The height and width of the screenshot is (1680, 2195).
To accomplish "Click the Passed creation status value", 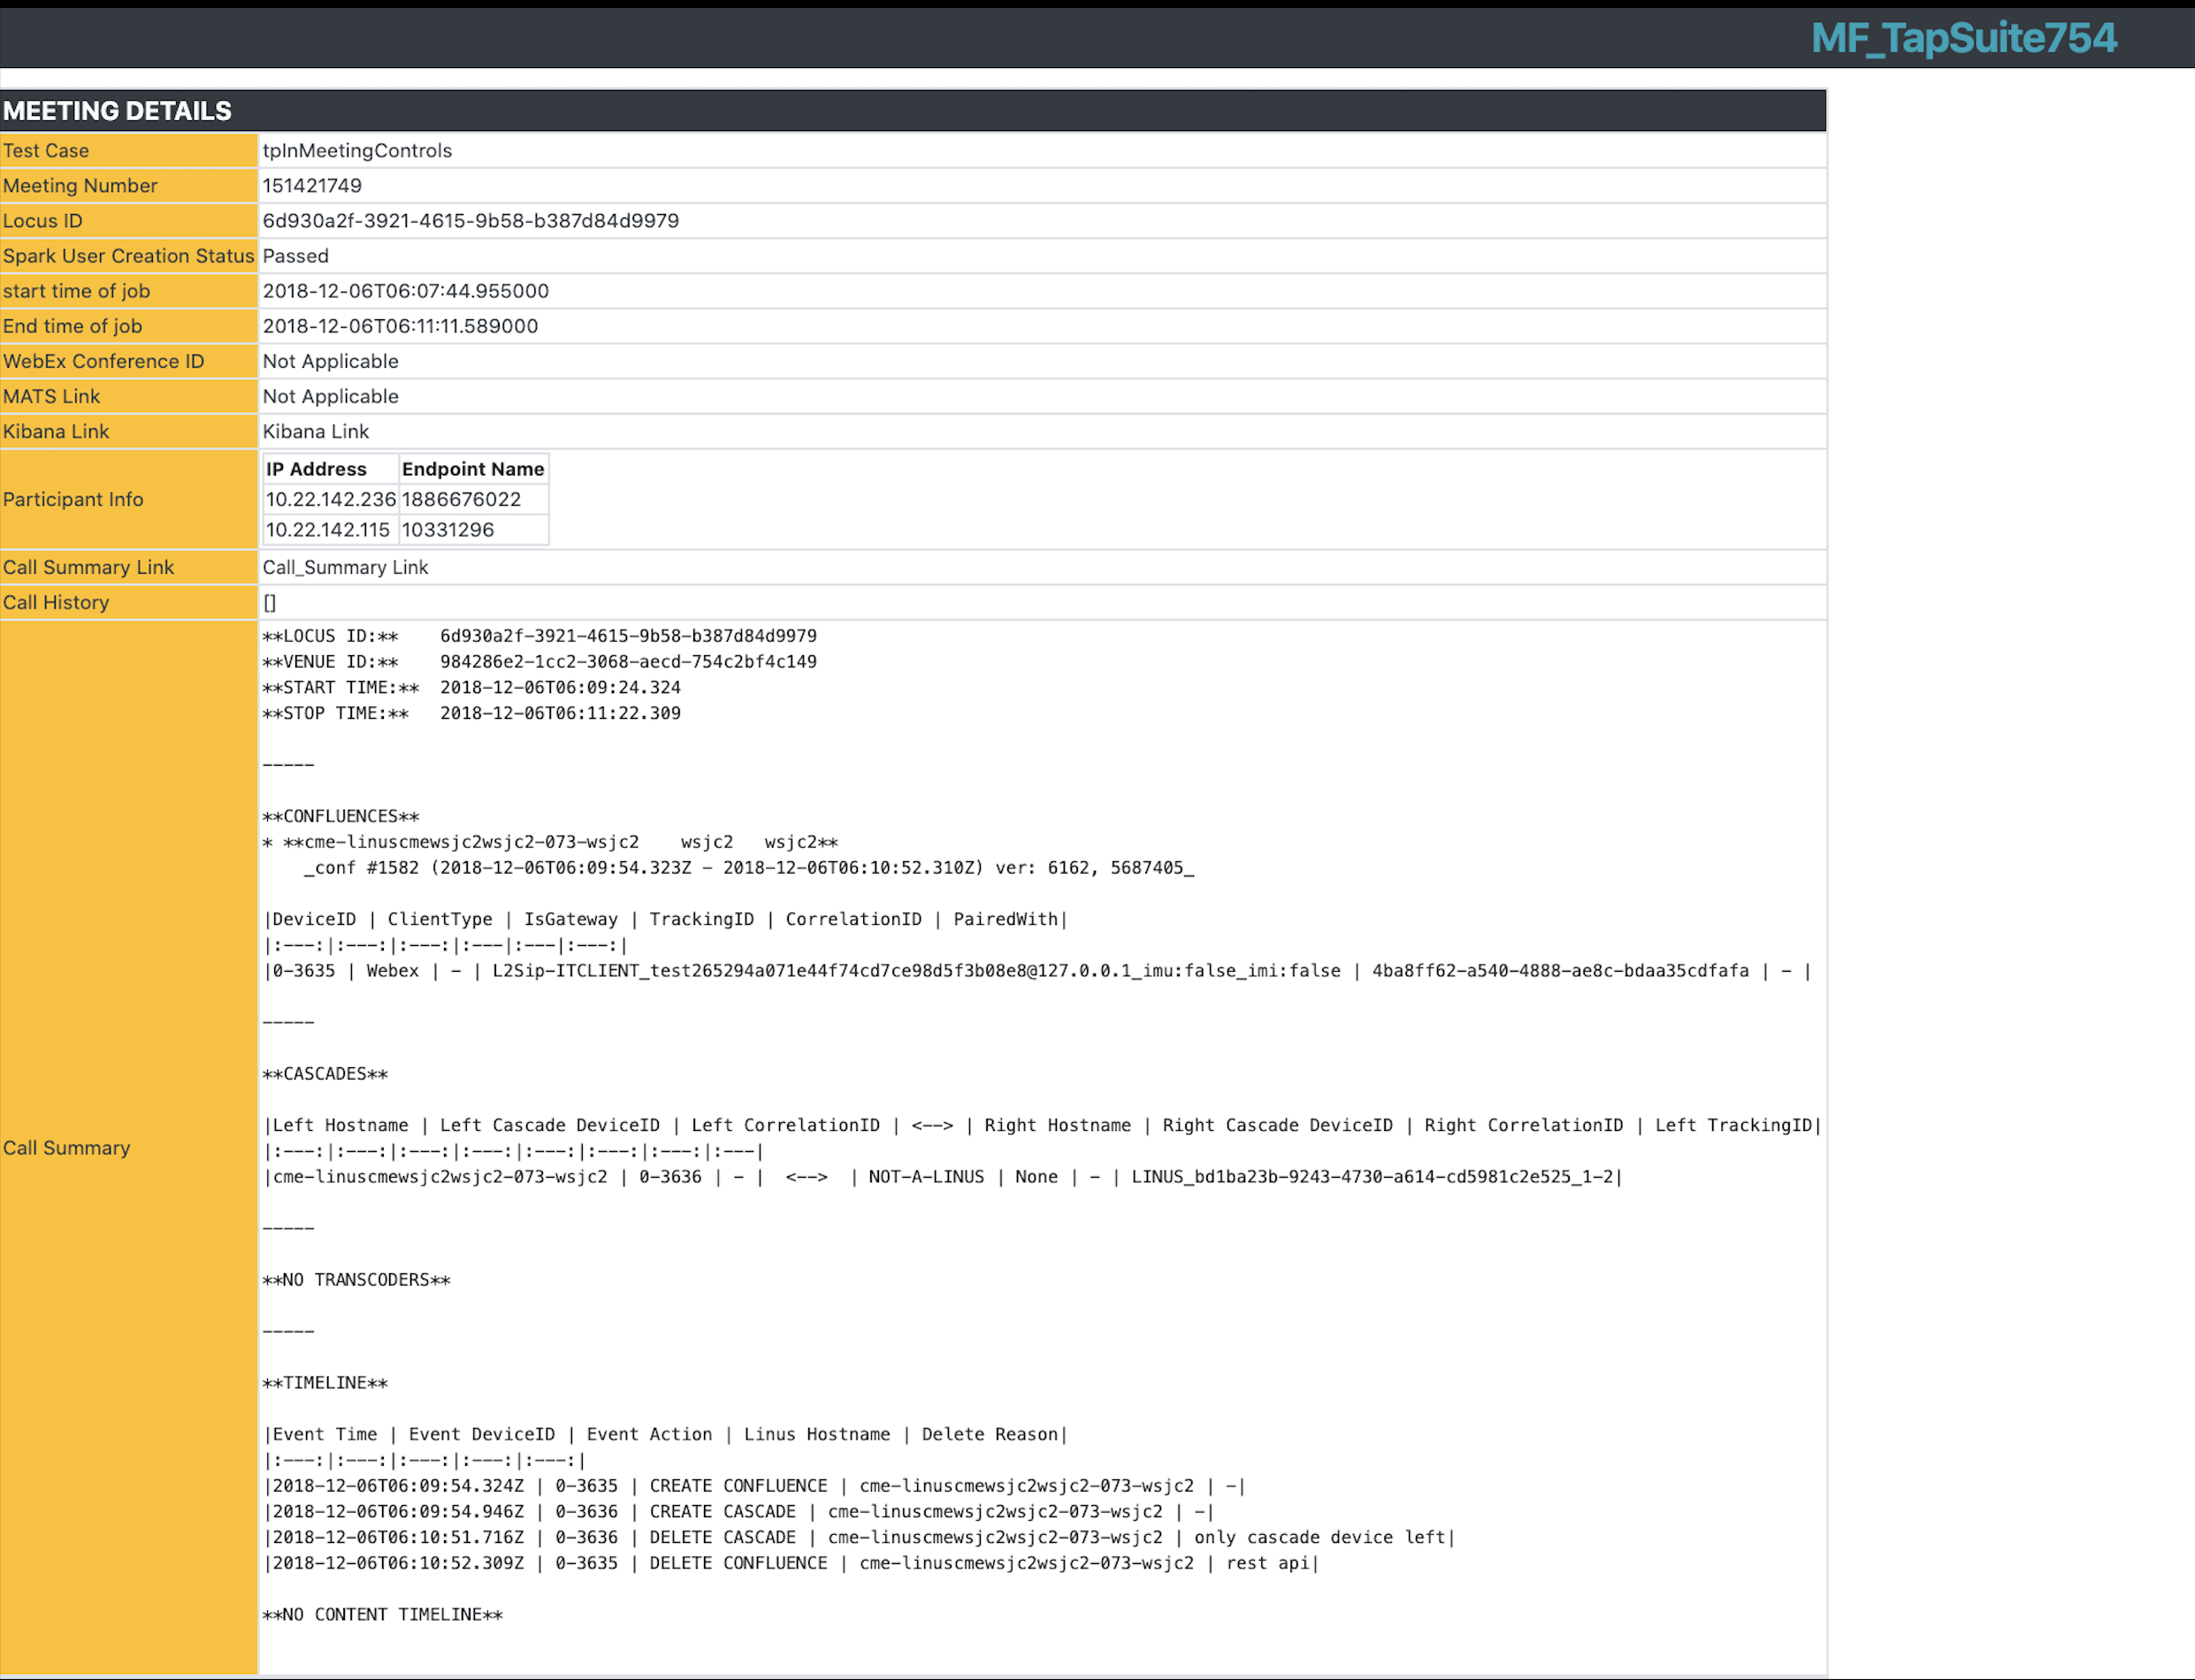I will pyautogui.click(x=295, y=255).
